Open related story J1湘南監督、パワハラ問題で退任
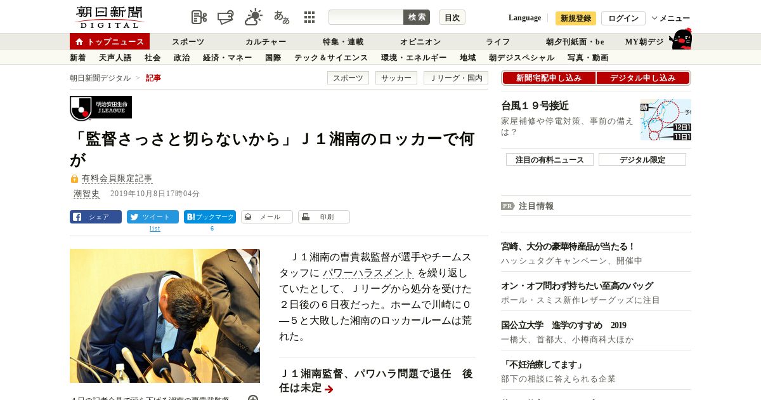 click(x=375, y=380)
